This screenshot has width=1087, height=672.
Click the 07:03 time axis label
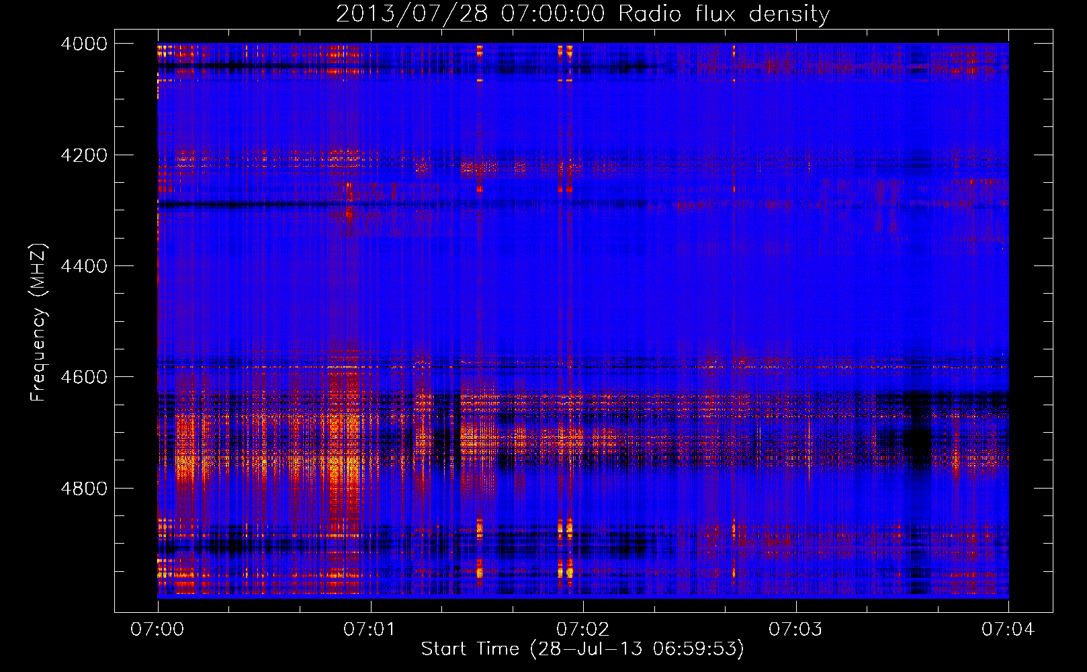[795, 629]
